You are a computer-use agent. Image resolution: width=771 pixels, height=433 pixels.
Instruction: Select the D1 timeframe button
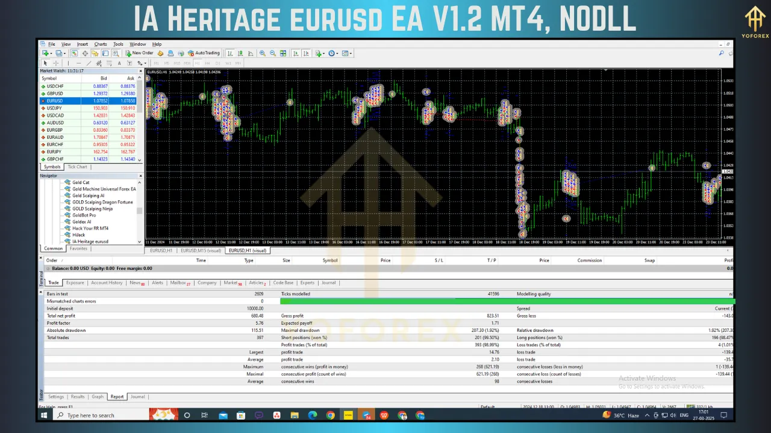217,63
